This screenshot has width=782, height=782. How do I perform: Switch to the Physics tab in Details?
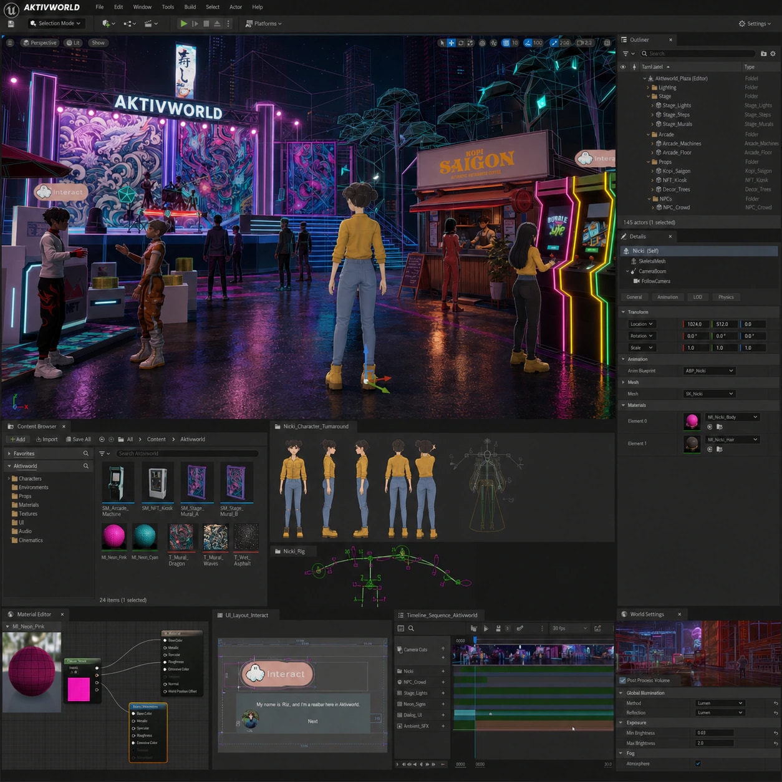[x=726, y=297]
